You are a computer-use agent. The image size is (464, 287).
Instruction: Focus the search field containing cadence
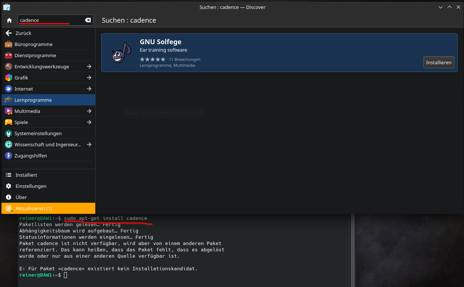tap(51, 20)
